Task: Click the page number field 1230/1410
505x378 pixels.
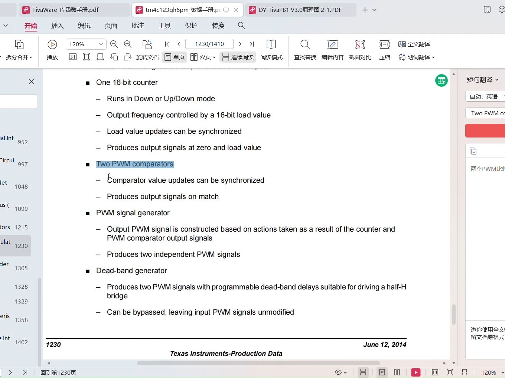Action: point(209,44)
